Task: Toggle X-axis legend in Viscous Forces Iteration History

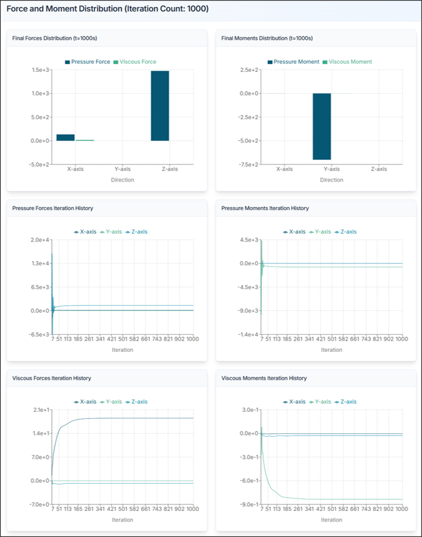Action: pyautogui.click(x=85, y=402)
